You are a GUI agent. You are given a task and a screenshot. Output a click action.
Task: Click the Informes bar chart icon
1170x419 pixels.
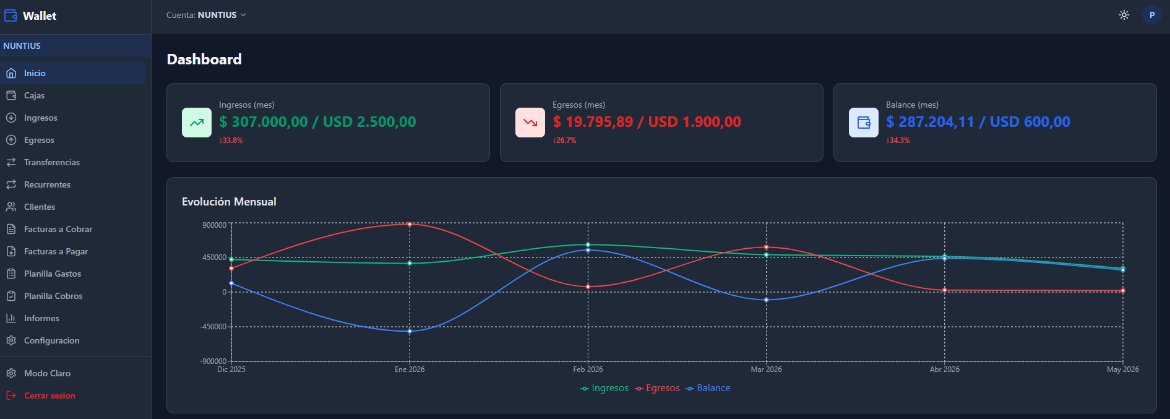(x=11, y=318)
